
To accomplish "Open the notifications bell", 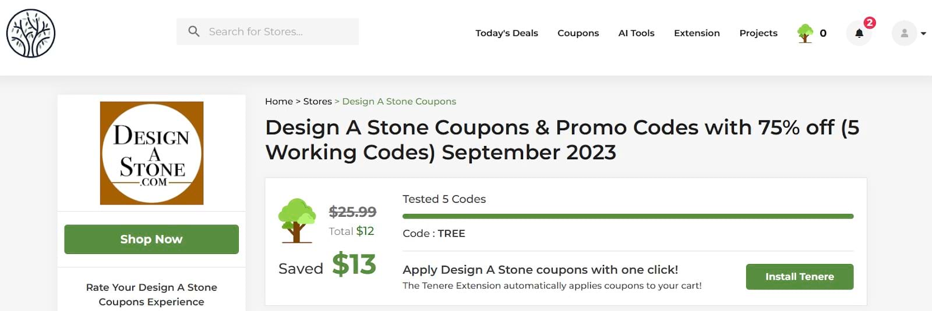I will click(859, 33).
